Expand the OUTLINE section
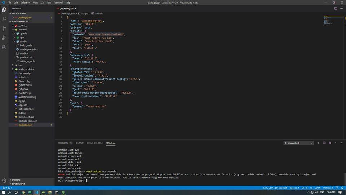Screen dimensions: 346x195 pos(16,179)
